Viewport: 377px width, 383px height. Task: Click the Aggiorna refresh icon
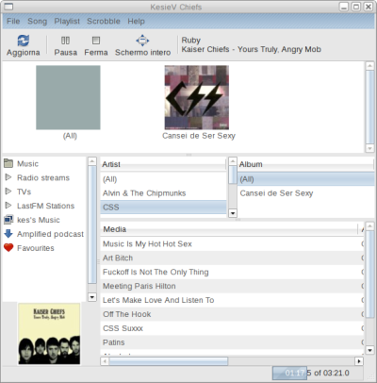pos(24,41)
